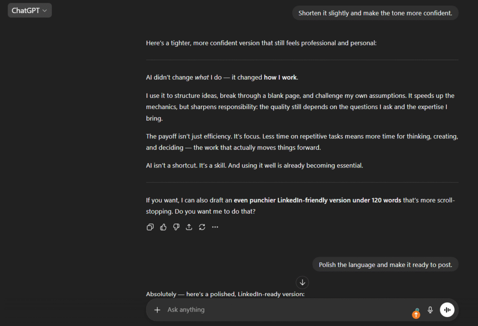Click the "Polish the language" user message
Viewport: 478px width, 326px height.
386,265
